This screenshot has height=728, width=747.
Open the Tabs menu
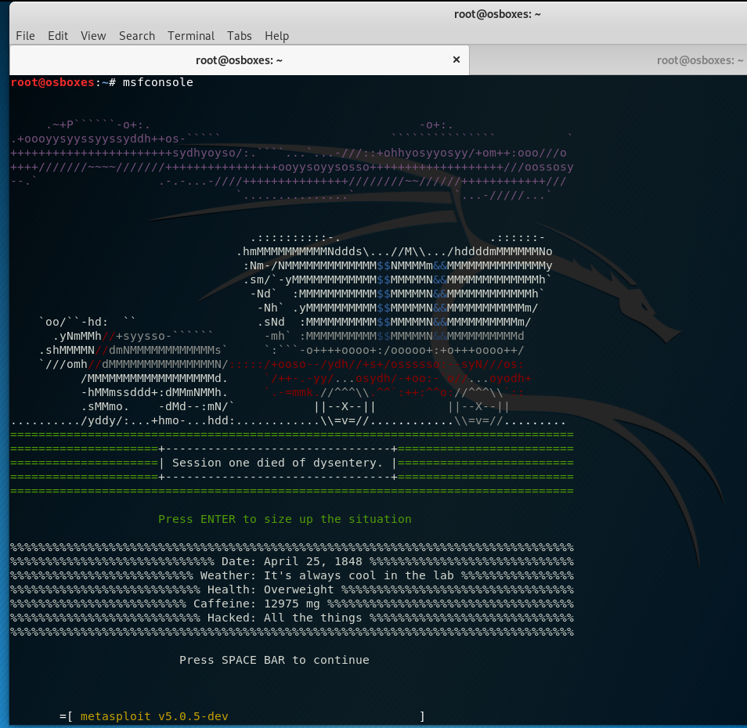(239, 35)
